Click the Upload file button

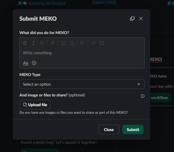[x=35, y=105]
